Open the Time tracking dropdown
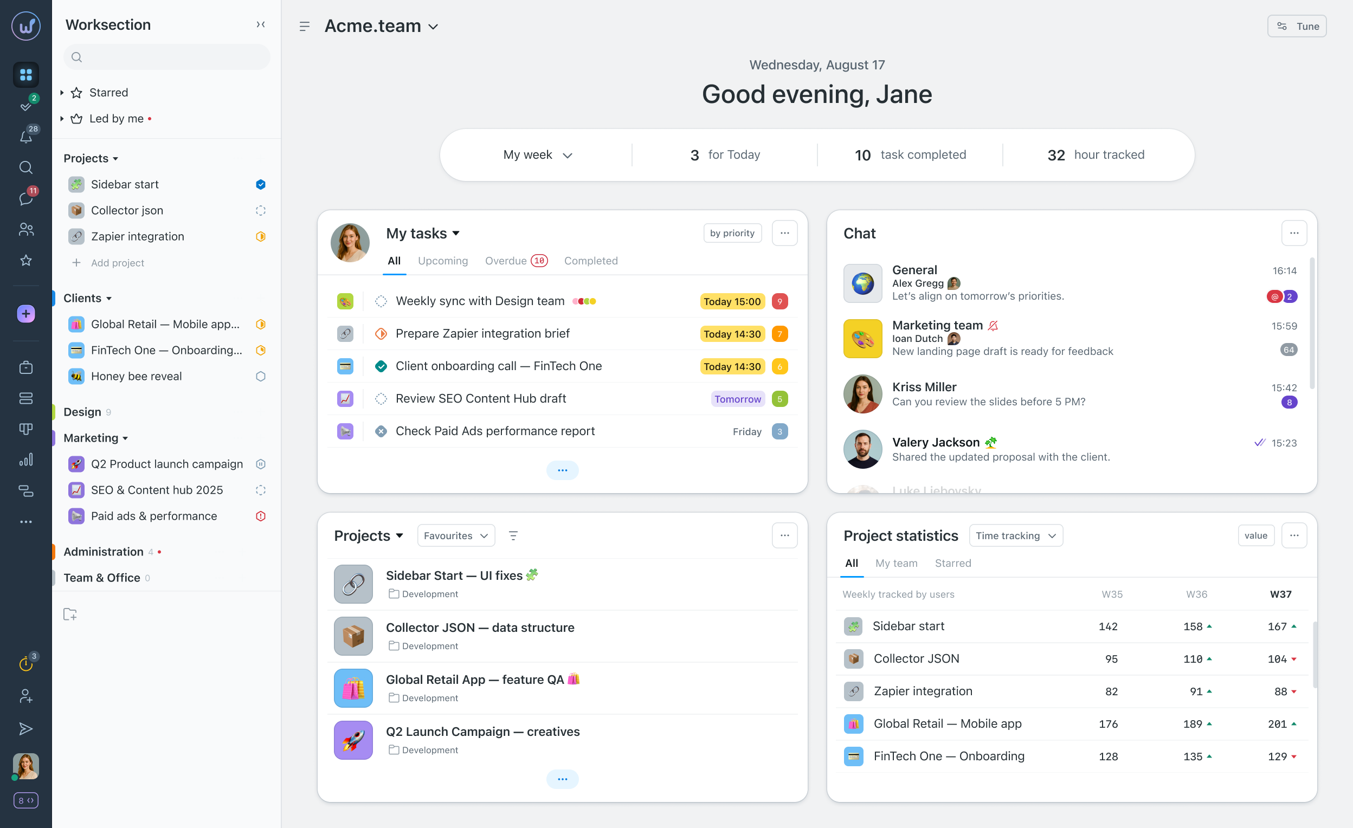1353x828 pixels. coord(1015,535)
